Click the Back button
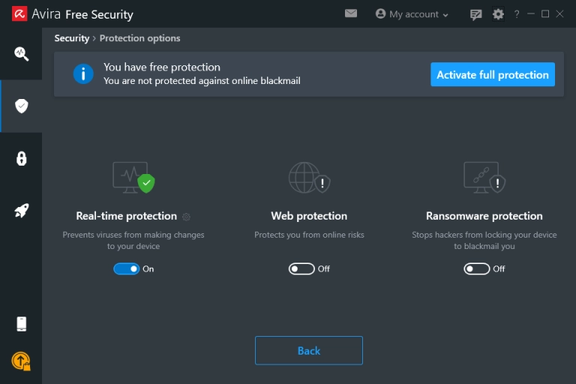 click(x=309, y=350)
